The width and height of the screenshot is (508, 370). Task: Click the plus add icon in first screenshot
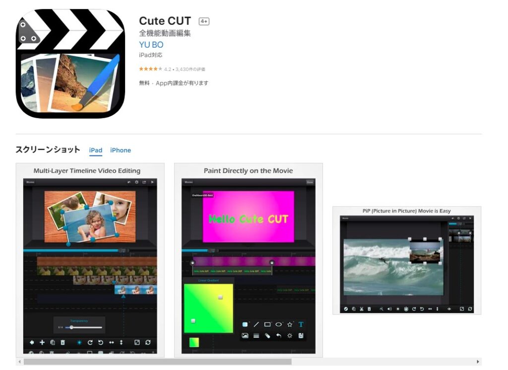42,343
